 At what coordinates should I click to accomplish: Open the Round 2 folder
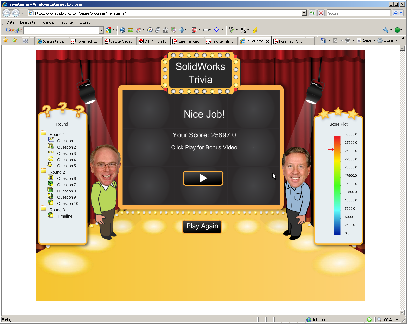click(x=44, y=170)
